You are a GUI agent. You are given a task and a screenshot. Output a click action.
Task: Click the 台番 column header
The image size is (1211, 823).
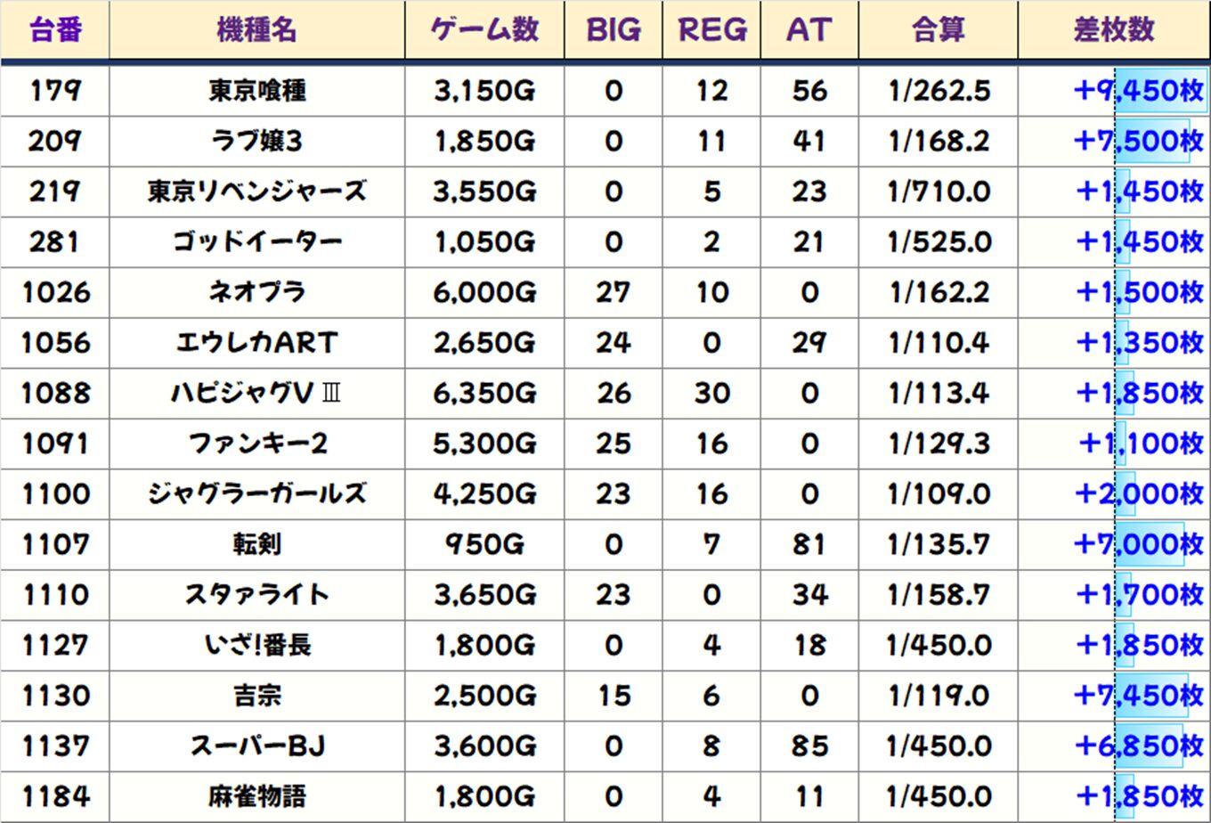pyautogui.click(x=55, y=29)
